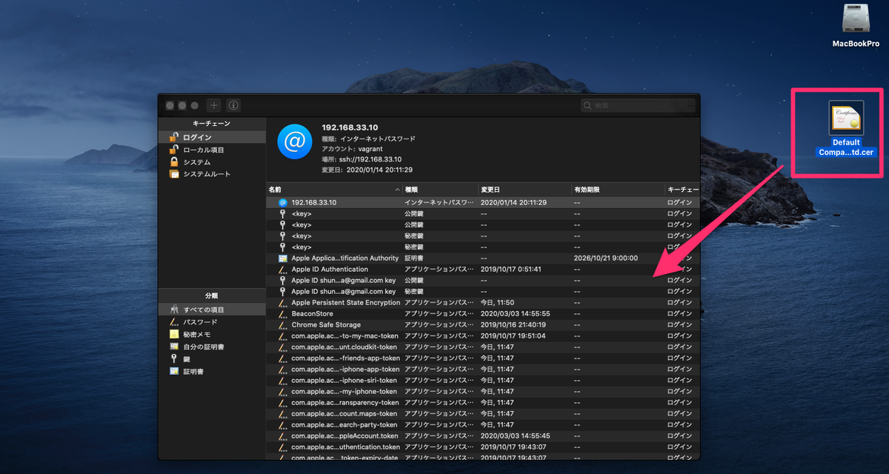This screenshot has width=889, height=474.
Task: Click the key icon beside 鍵 category
Action: tap(174, 358)
